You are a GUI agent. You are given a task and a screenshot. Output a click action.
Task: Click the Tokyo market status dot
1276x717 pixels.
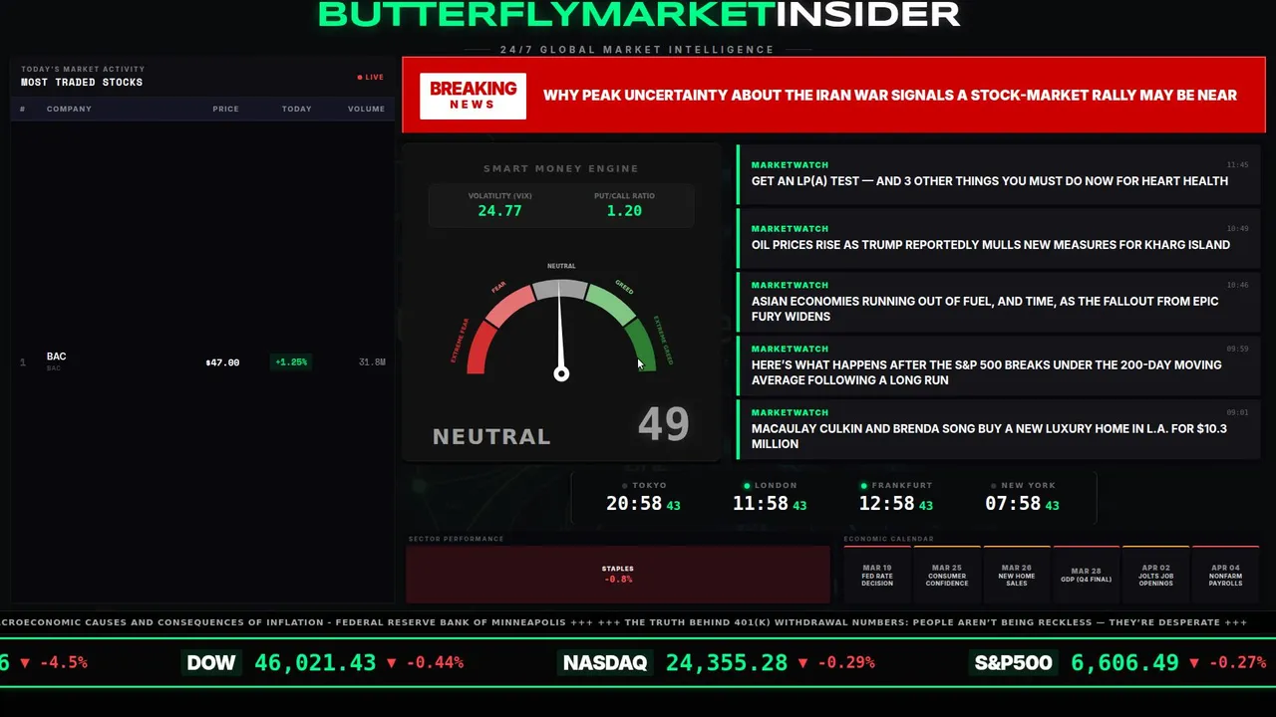pos(625,486)
